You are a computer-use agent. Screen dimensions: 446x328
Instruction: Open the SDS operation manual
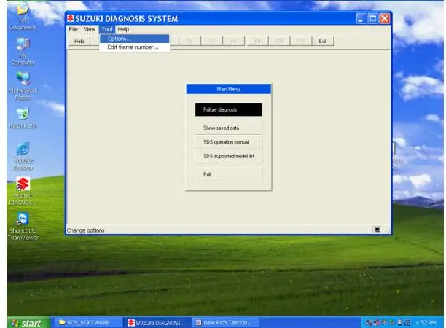click(x=228, y=142)
